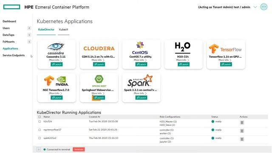Click the spark221e2 application name
Viewport: 272px width, 153px height.
pos(50,138)
